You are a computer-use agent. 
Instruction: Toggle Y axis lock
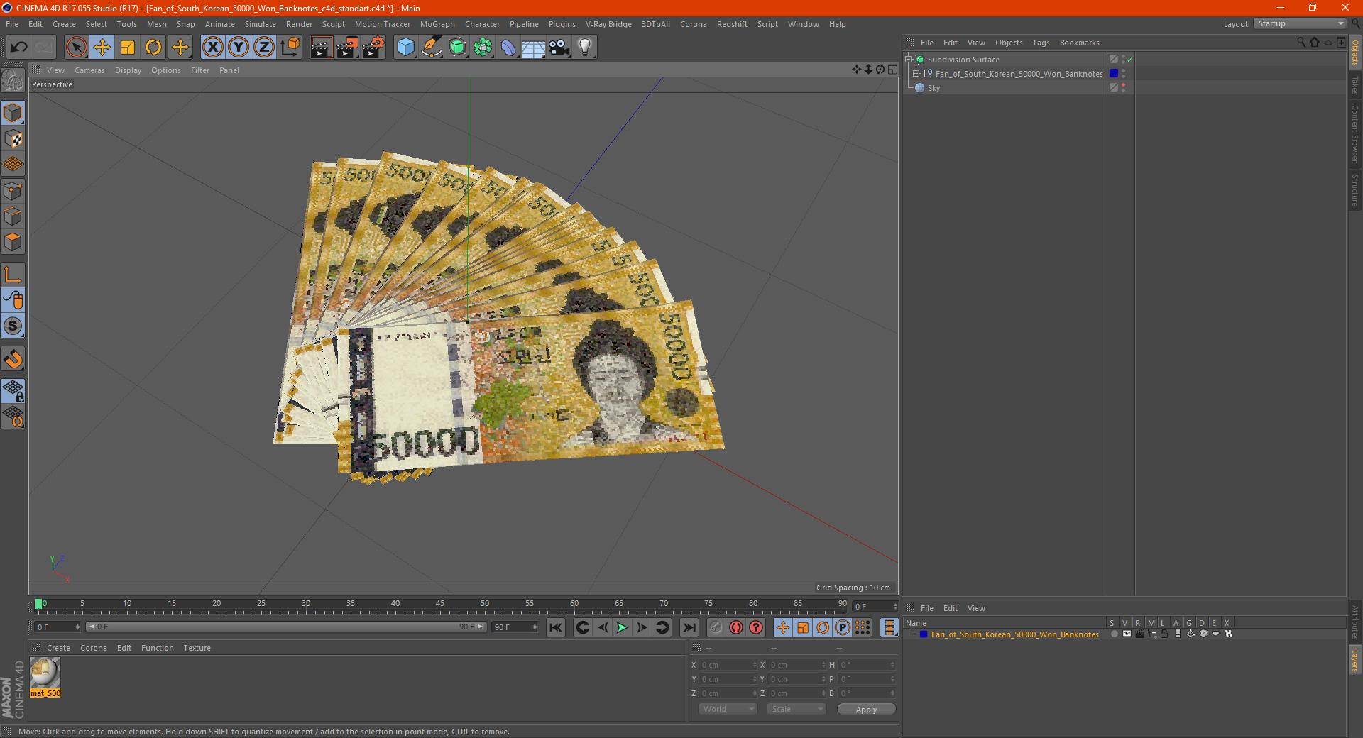click(x=239, y=48)
